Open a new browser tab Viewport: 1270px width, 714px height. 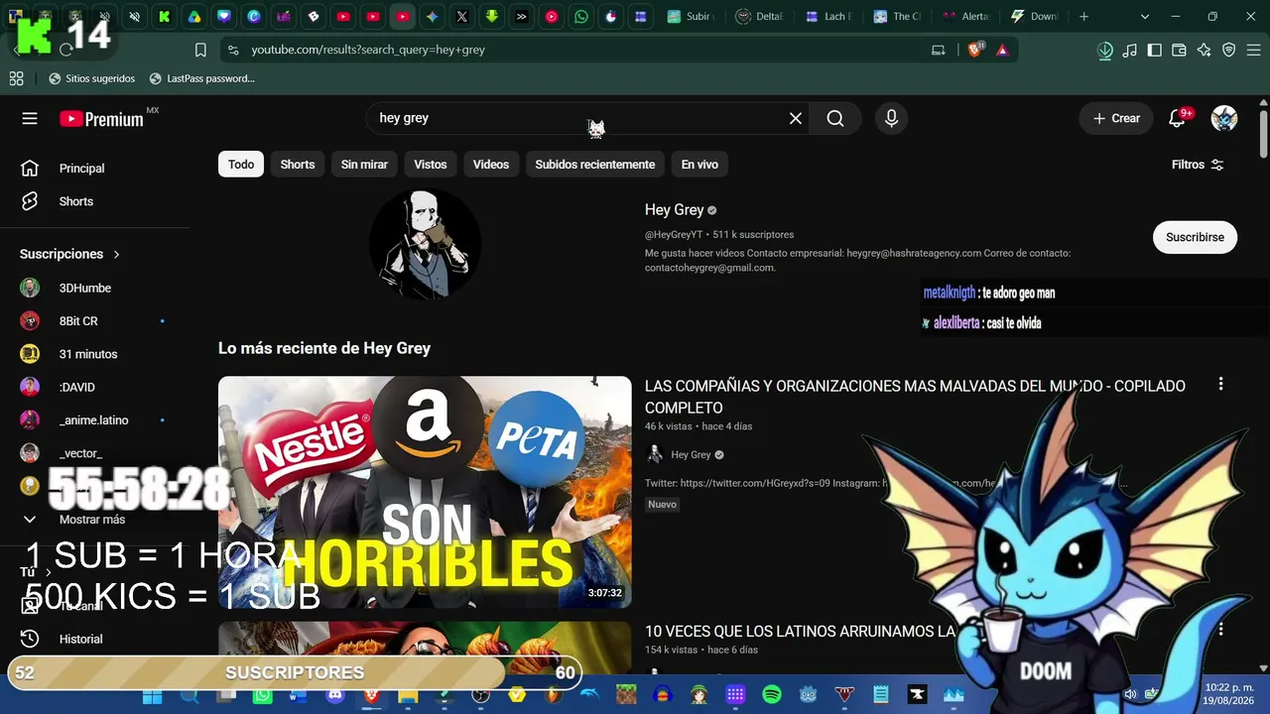tap(1083, 17)
